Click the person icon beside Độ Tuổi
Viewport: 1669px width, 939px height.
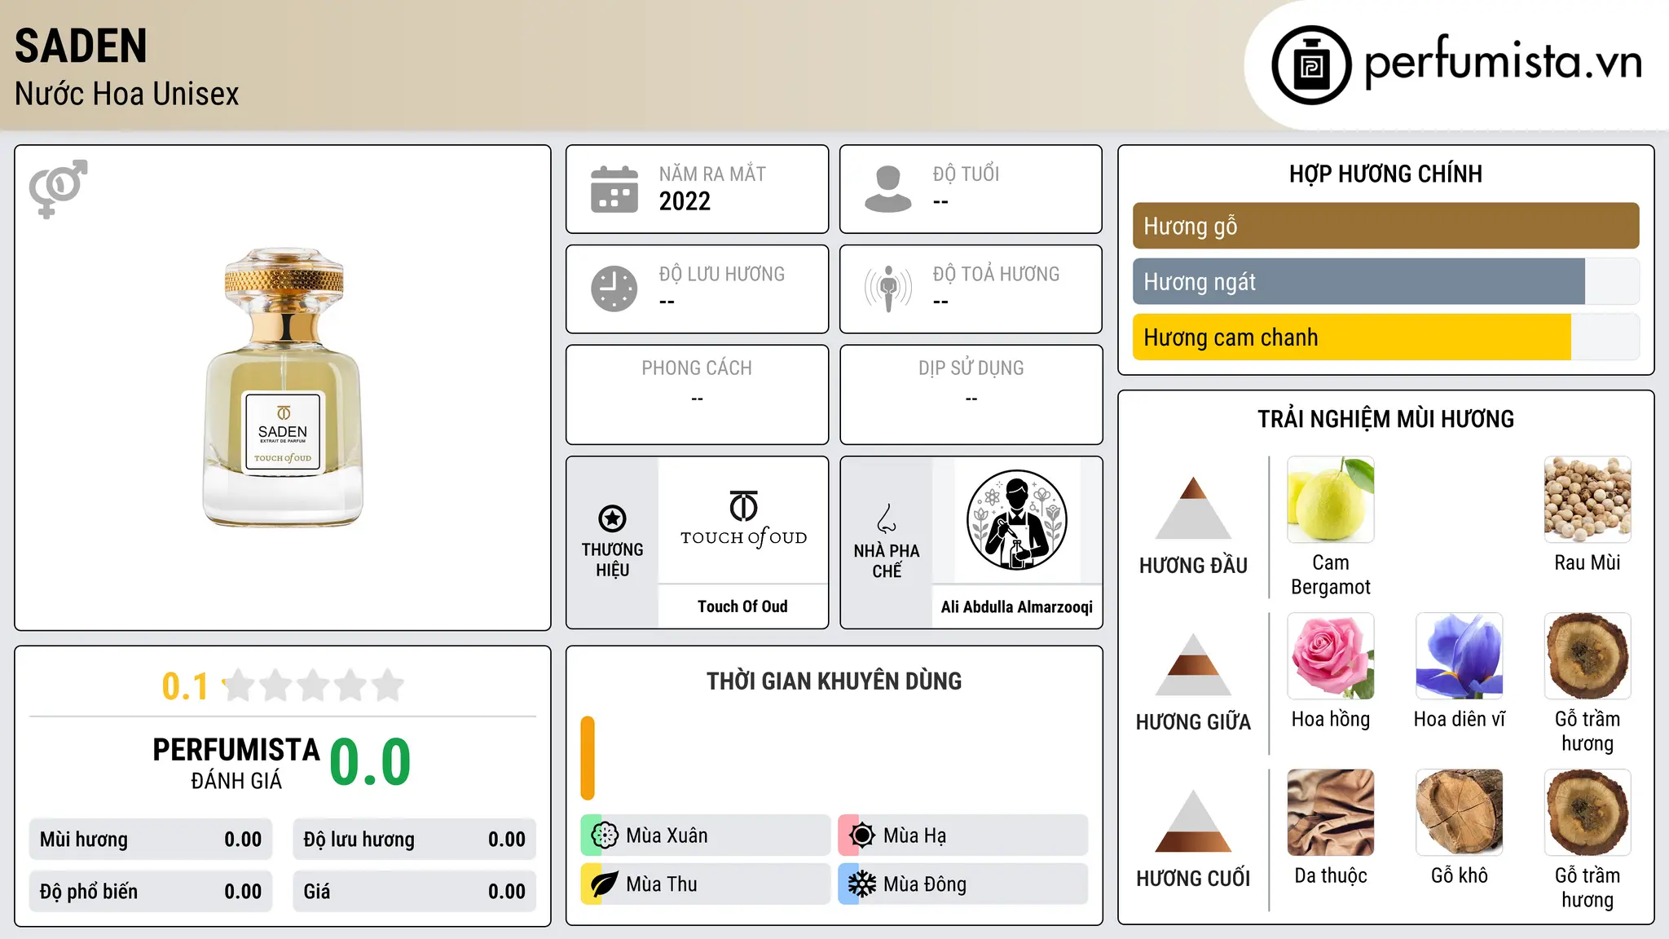(x=888, y=189)
